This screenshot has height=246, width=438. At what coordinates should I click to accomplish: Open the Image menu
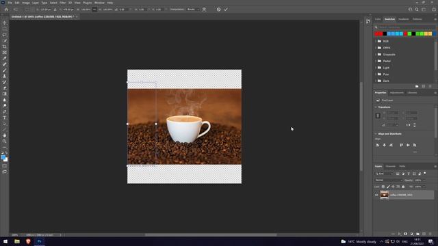[26, 3]
